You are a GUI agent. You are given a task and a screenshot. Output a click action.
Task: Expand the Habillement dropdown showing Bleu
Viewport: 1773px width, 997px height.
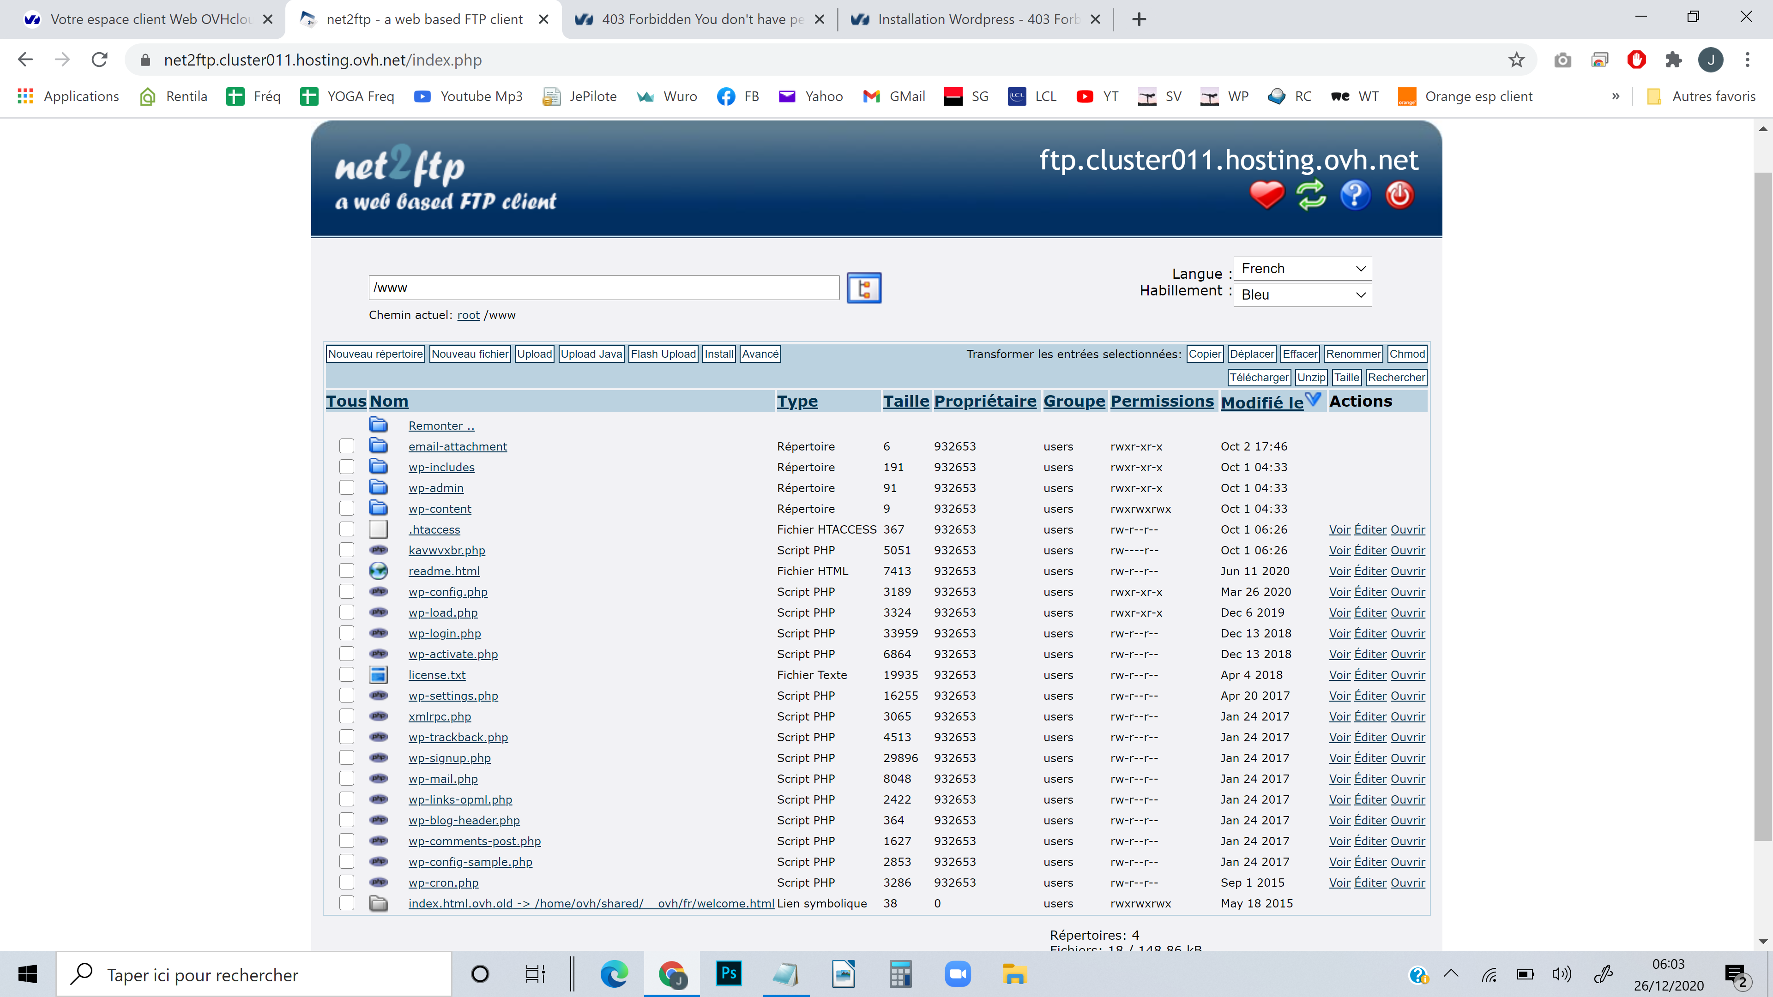click(1302, 294)
